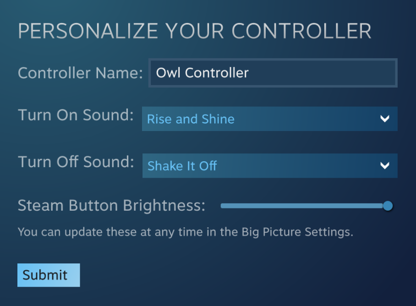Open the Turn Off Sound dropdown
This screenshot has height=306, width=416.
269,166
